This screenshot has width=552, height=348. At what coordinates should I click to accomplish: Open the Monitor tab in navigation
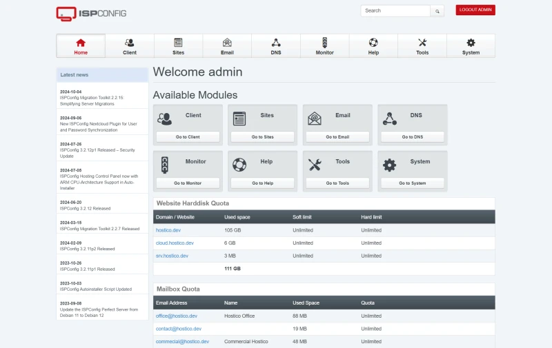324,45
